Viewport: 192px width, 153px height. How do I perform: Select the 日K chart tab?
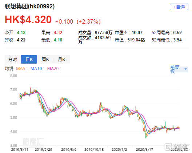29,60
